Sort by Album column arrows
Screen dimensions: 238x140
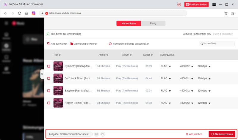(131, 55)
